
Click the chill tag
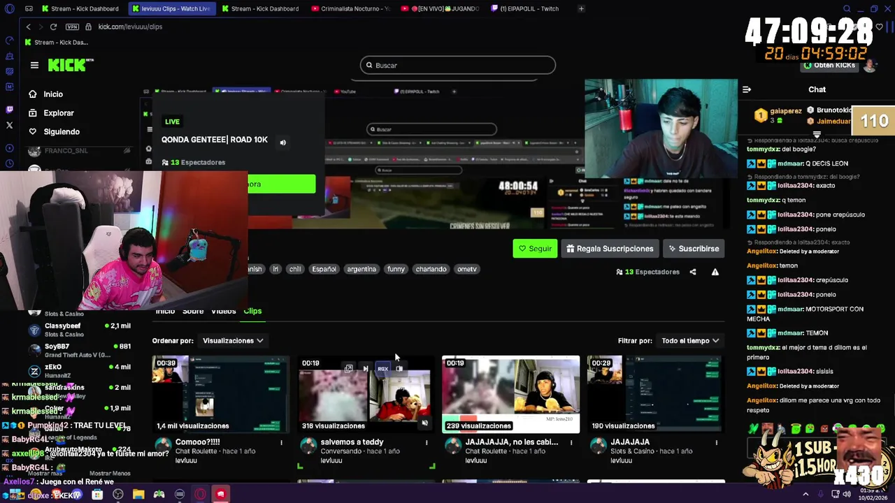click(x=295, y=269)
